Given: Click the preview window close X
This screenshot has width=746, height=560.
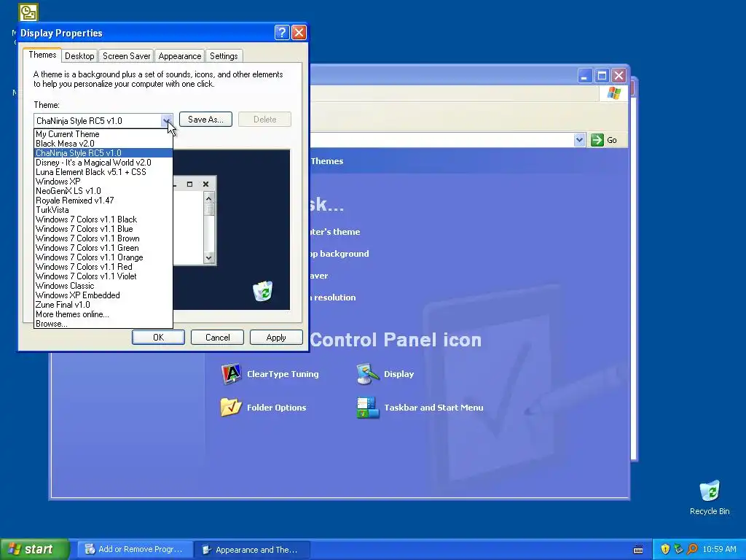Looking at the screenshot, I should (205, 184).
